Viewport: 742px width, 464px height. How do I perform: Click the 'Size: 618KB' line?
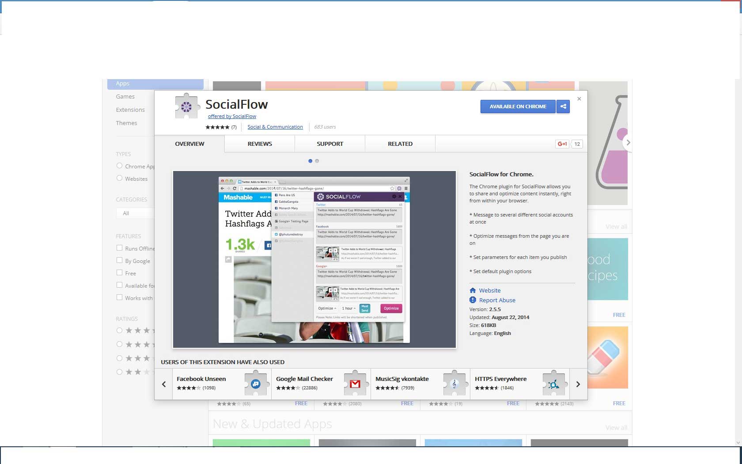point(483,325)
